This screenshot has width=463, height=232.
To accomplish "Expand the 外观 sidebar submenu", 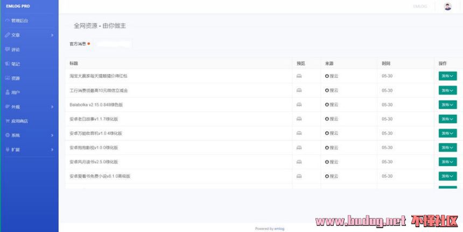I will 52,106.
